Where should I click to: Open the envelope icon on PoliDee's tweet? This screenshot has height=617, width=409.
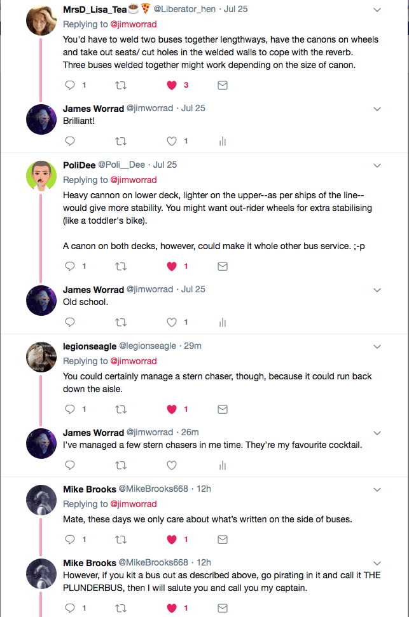click(x=222, y=266)
